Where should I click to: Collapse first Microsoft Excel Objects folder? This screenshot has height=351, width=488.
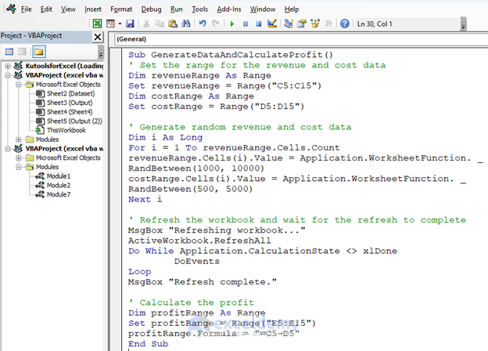point(19,85)
